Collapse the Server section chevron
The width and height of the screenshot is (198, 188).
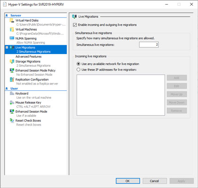[x=7, y=16]
